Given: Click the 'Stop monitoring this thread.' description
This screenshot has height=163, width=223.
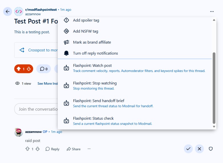Looking at the screenshot, I should pos(94,88).
